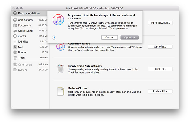190x124 pixels.
Task: Select the Recommendations sidebar label
Action: (29, 13)
